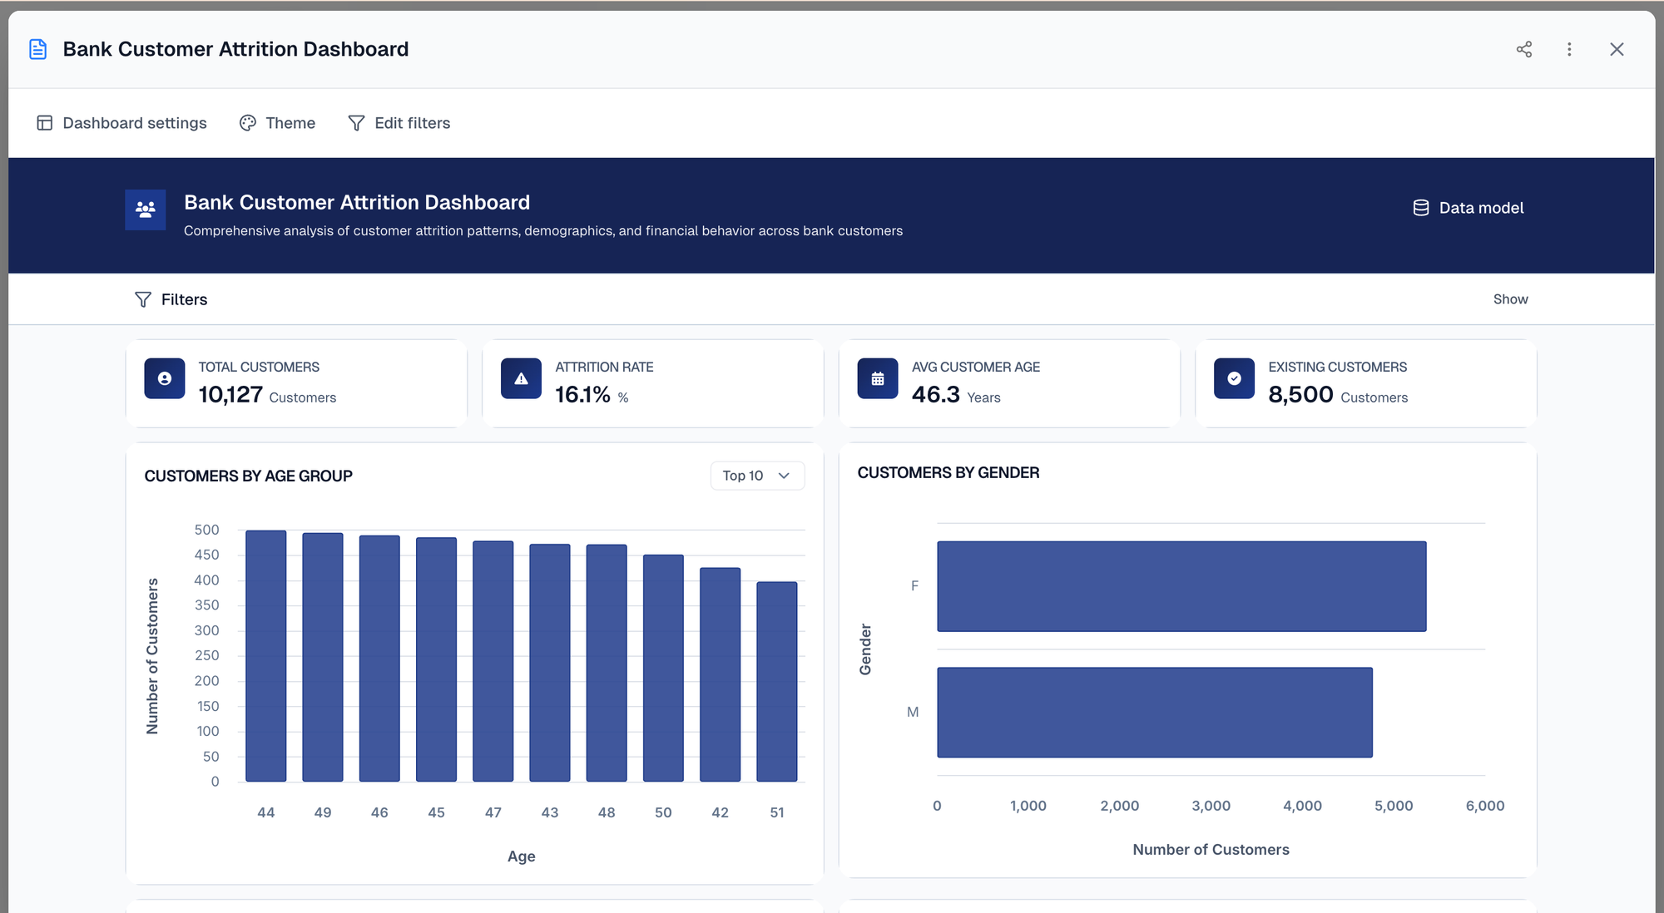Click the Attrition Rate warning icon

click(521, 379)
